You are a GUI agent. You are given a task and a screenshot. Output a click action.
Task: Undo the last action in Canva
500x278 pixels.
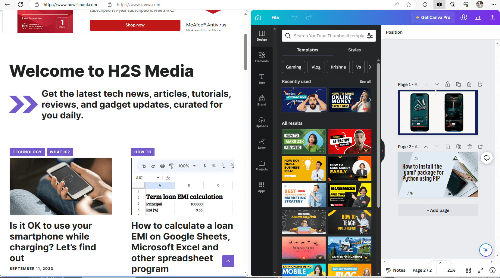pyautogui.click(x=295, y=17)
